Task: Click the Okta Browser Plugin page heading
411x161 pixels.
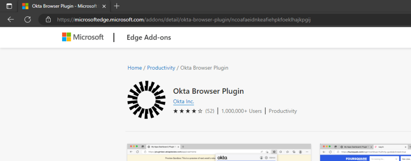Action: pos(208,91)
